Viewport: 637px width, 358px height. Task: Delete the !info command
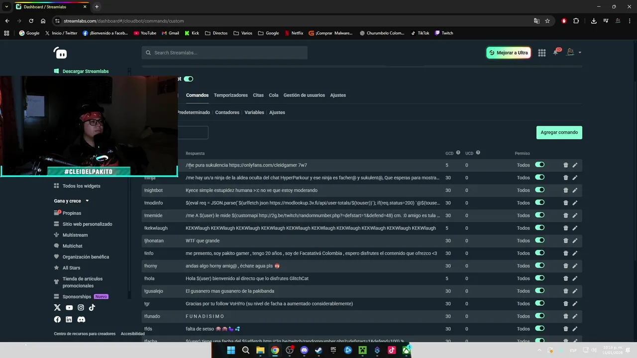[566, 253]
